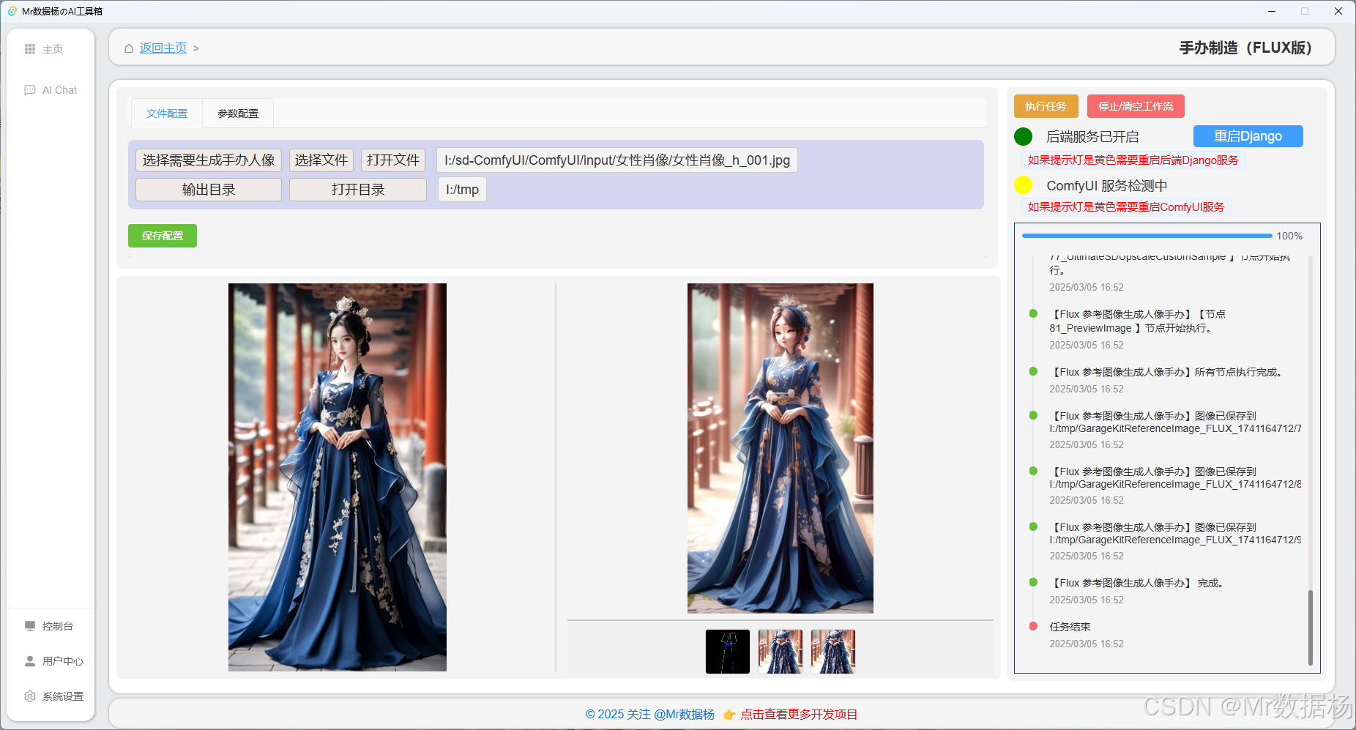The width and height of the screenshot is (1356, 730).
Task: Select the middle result thumbnail
Action: tap(781, 652)
